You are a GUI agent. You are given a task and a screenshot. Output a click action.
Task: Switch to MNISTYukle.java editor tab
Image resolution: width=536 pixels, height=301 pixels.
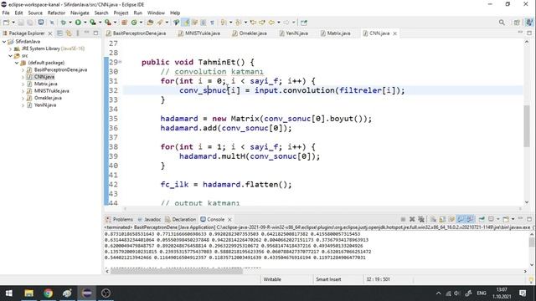(x=199, y=33)
